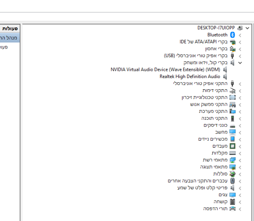Click the monitors category icon

[x=233, y=195]
